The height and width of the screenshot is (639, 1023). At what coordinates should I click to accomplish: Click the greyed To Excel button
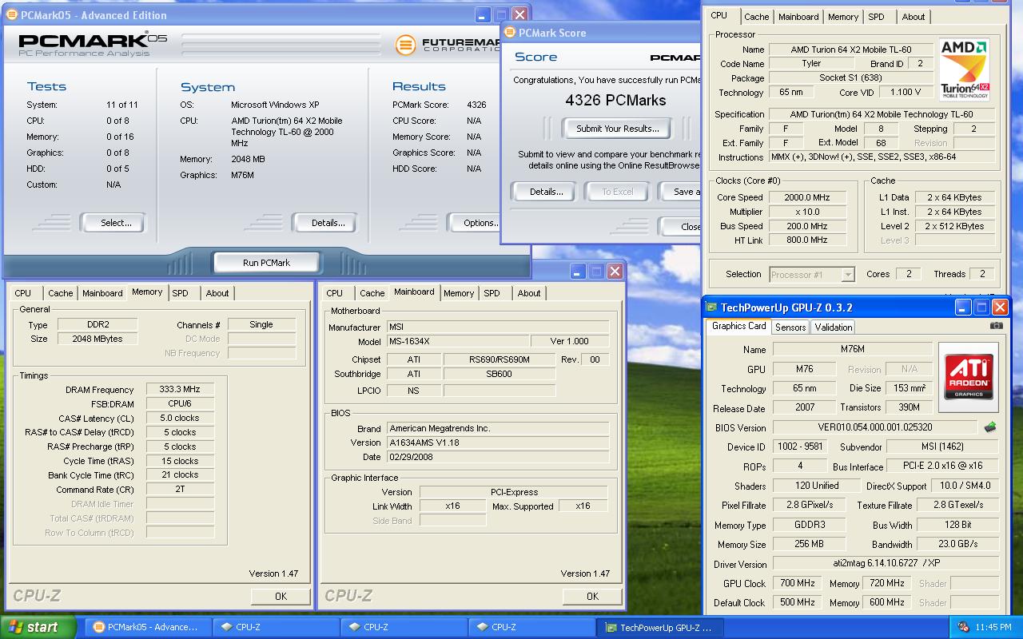(618, 192)
